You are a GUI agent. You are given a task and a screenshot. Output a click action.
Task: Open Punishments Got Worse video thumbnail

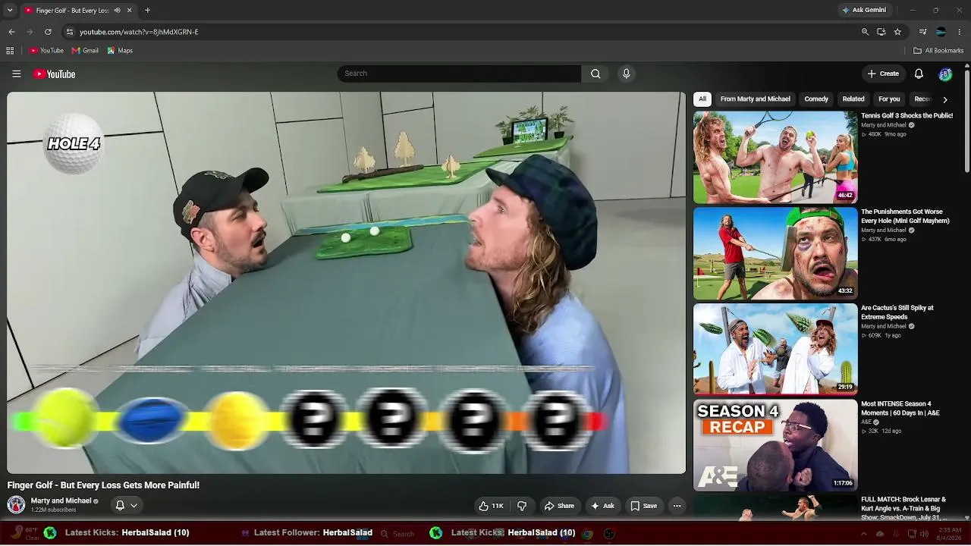point(775,253)
